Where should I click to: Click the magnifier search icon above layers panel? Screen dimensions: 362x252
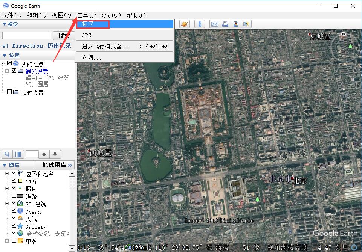coord(7,154)
